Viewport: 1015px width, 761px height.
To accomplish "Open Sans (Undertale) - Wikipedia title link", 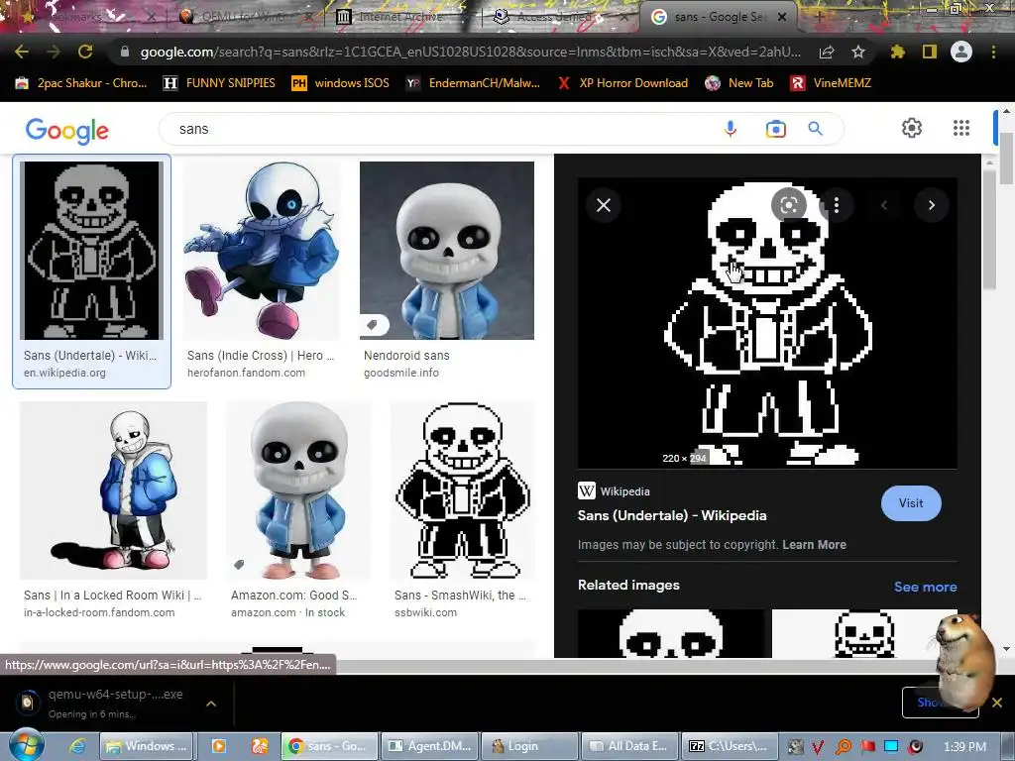I will point(672,515).
